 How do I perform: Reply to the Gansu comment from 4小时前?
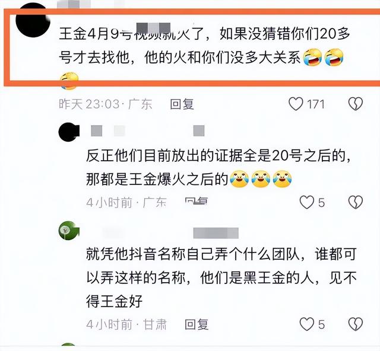(x=197, y=324)
